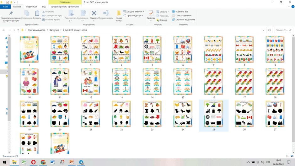This screenshot has height=166, width=295.
Task: Open Excel from taskbar
Action: 24,162
